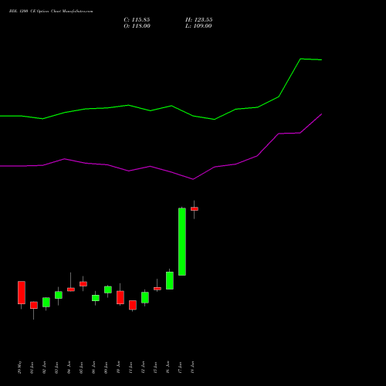Select the large red candlestick on 29 May

[22, 293]
